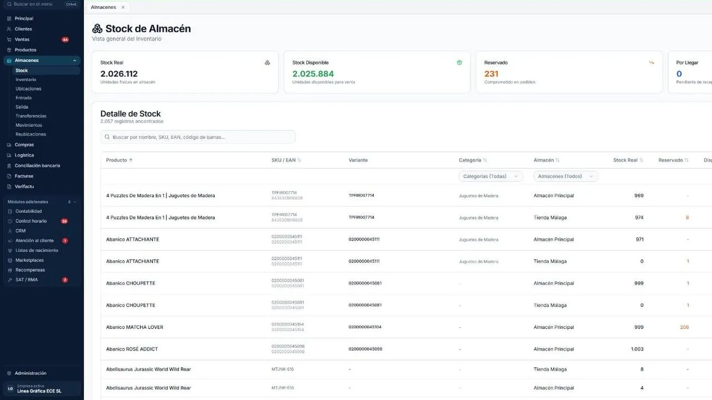Click the Stock Disponible green cube icon
The width and height of the screenshot is (712, 400).
pos(459,63)
